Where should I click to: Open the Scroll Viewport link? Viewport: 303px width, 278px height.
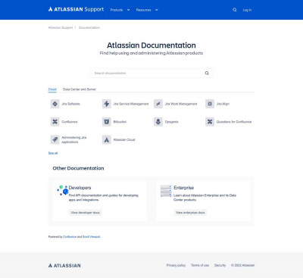click(91, 237)
